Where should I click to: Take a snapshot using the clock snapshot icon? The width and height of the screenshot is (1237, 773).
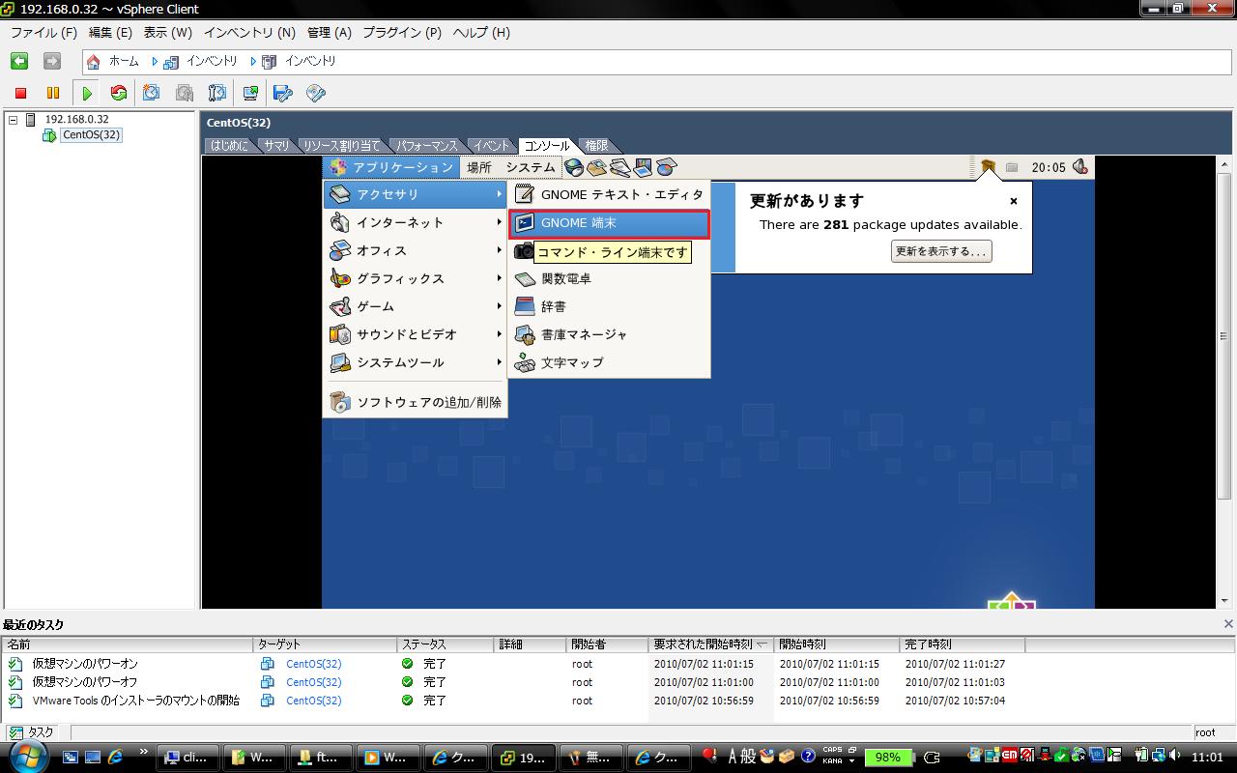tap(152, 93)
